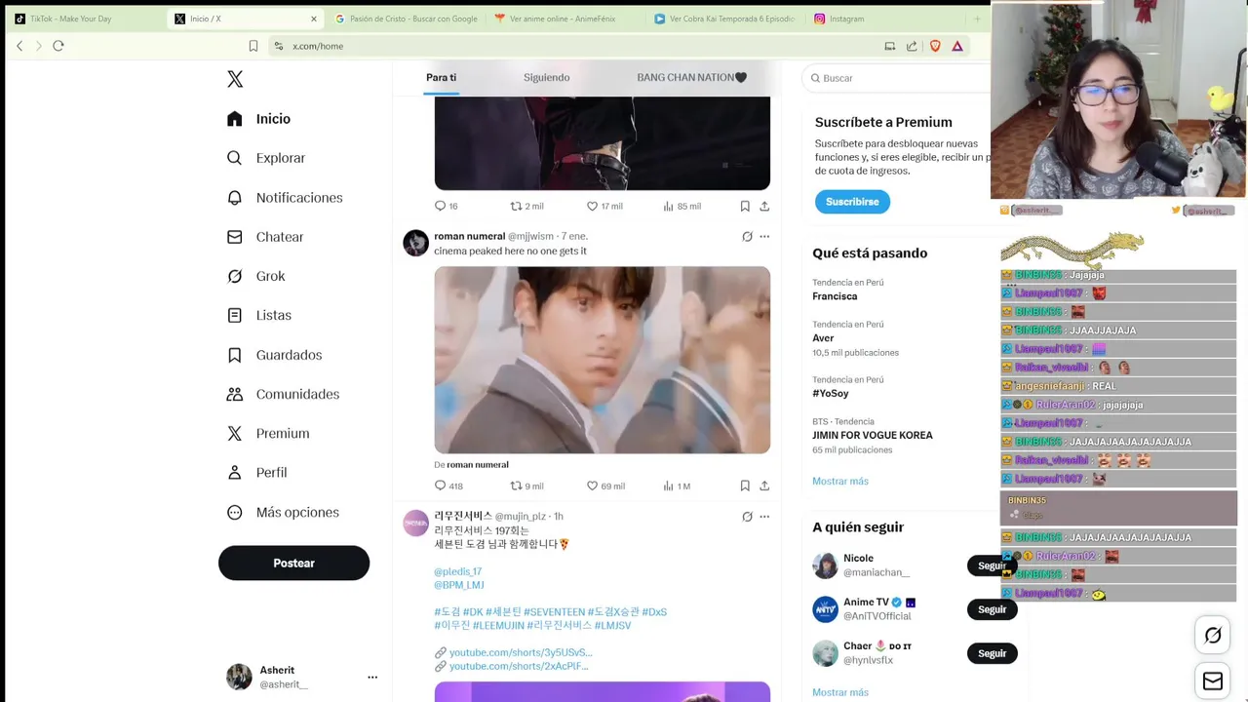
Task: Open the floating messages envelope button
Action: (x=1213, y=681)
